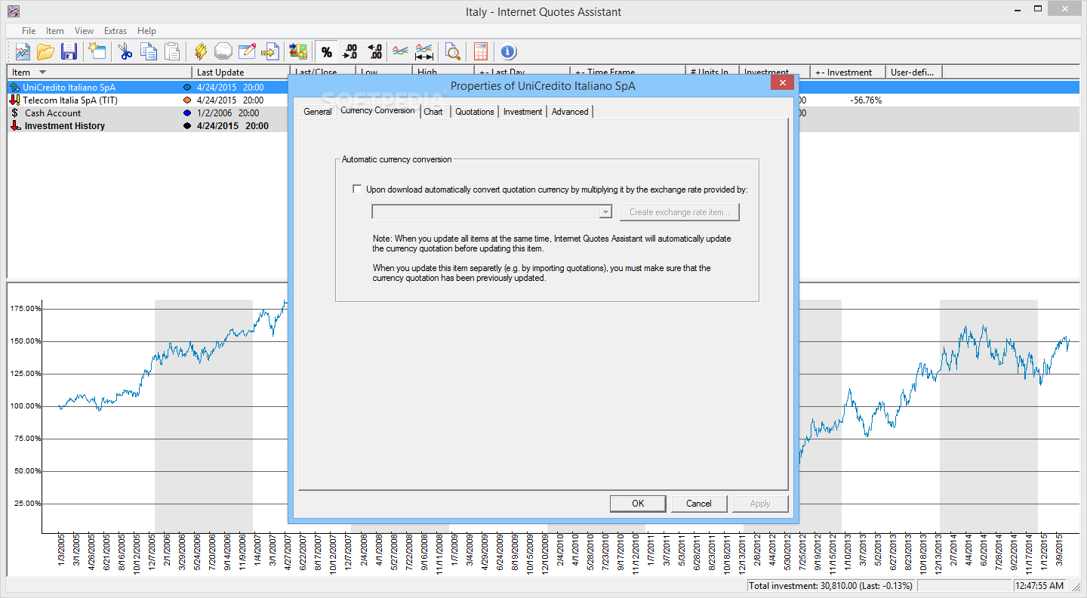The image size is (1087, 598).
Task: Click the chart time range arrows icon
Action: pos(424,51)
